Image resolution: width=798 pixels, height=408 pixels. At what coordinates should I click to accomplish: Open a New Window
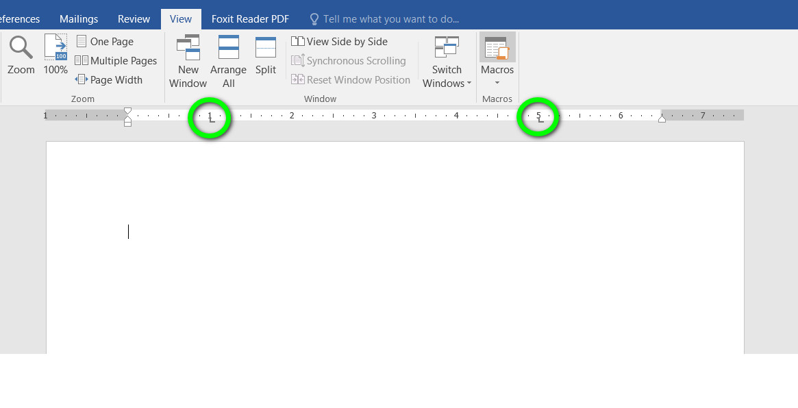click(x=188, y=62)
